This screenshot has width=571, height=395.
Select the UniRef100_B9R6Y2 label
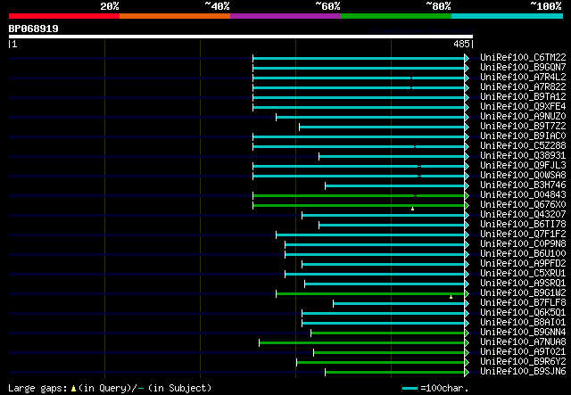(523, 362)
